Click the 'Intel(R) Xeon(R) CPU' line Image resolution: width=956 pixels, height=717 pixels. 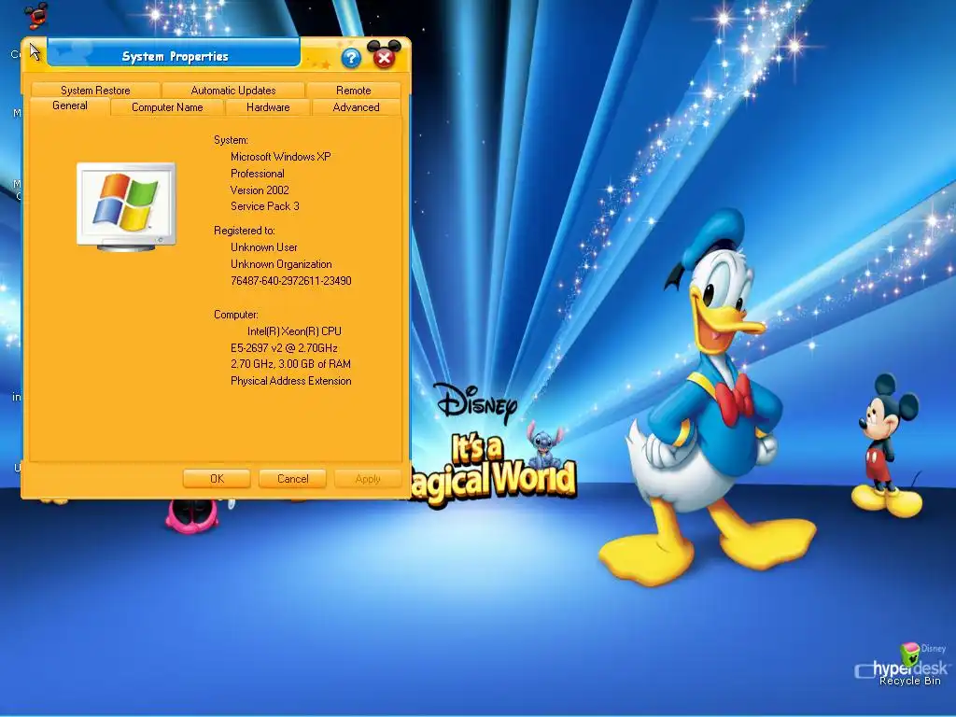pos(294,331)
